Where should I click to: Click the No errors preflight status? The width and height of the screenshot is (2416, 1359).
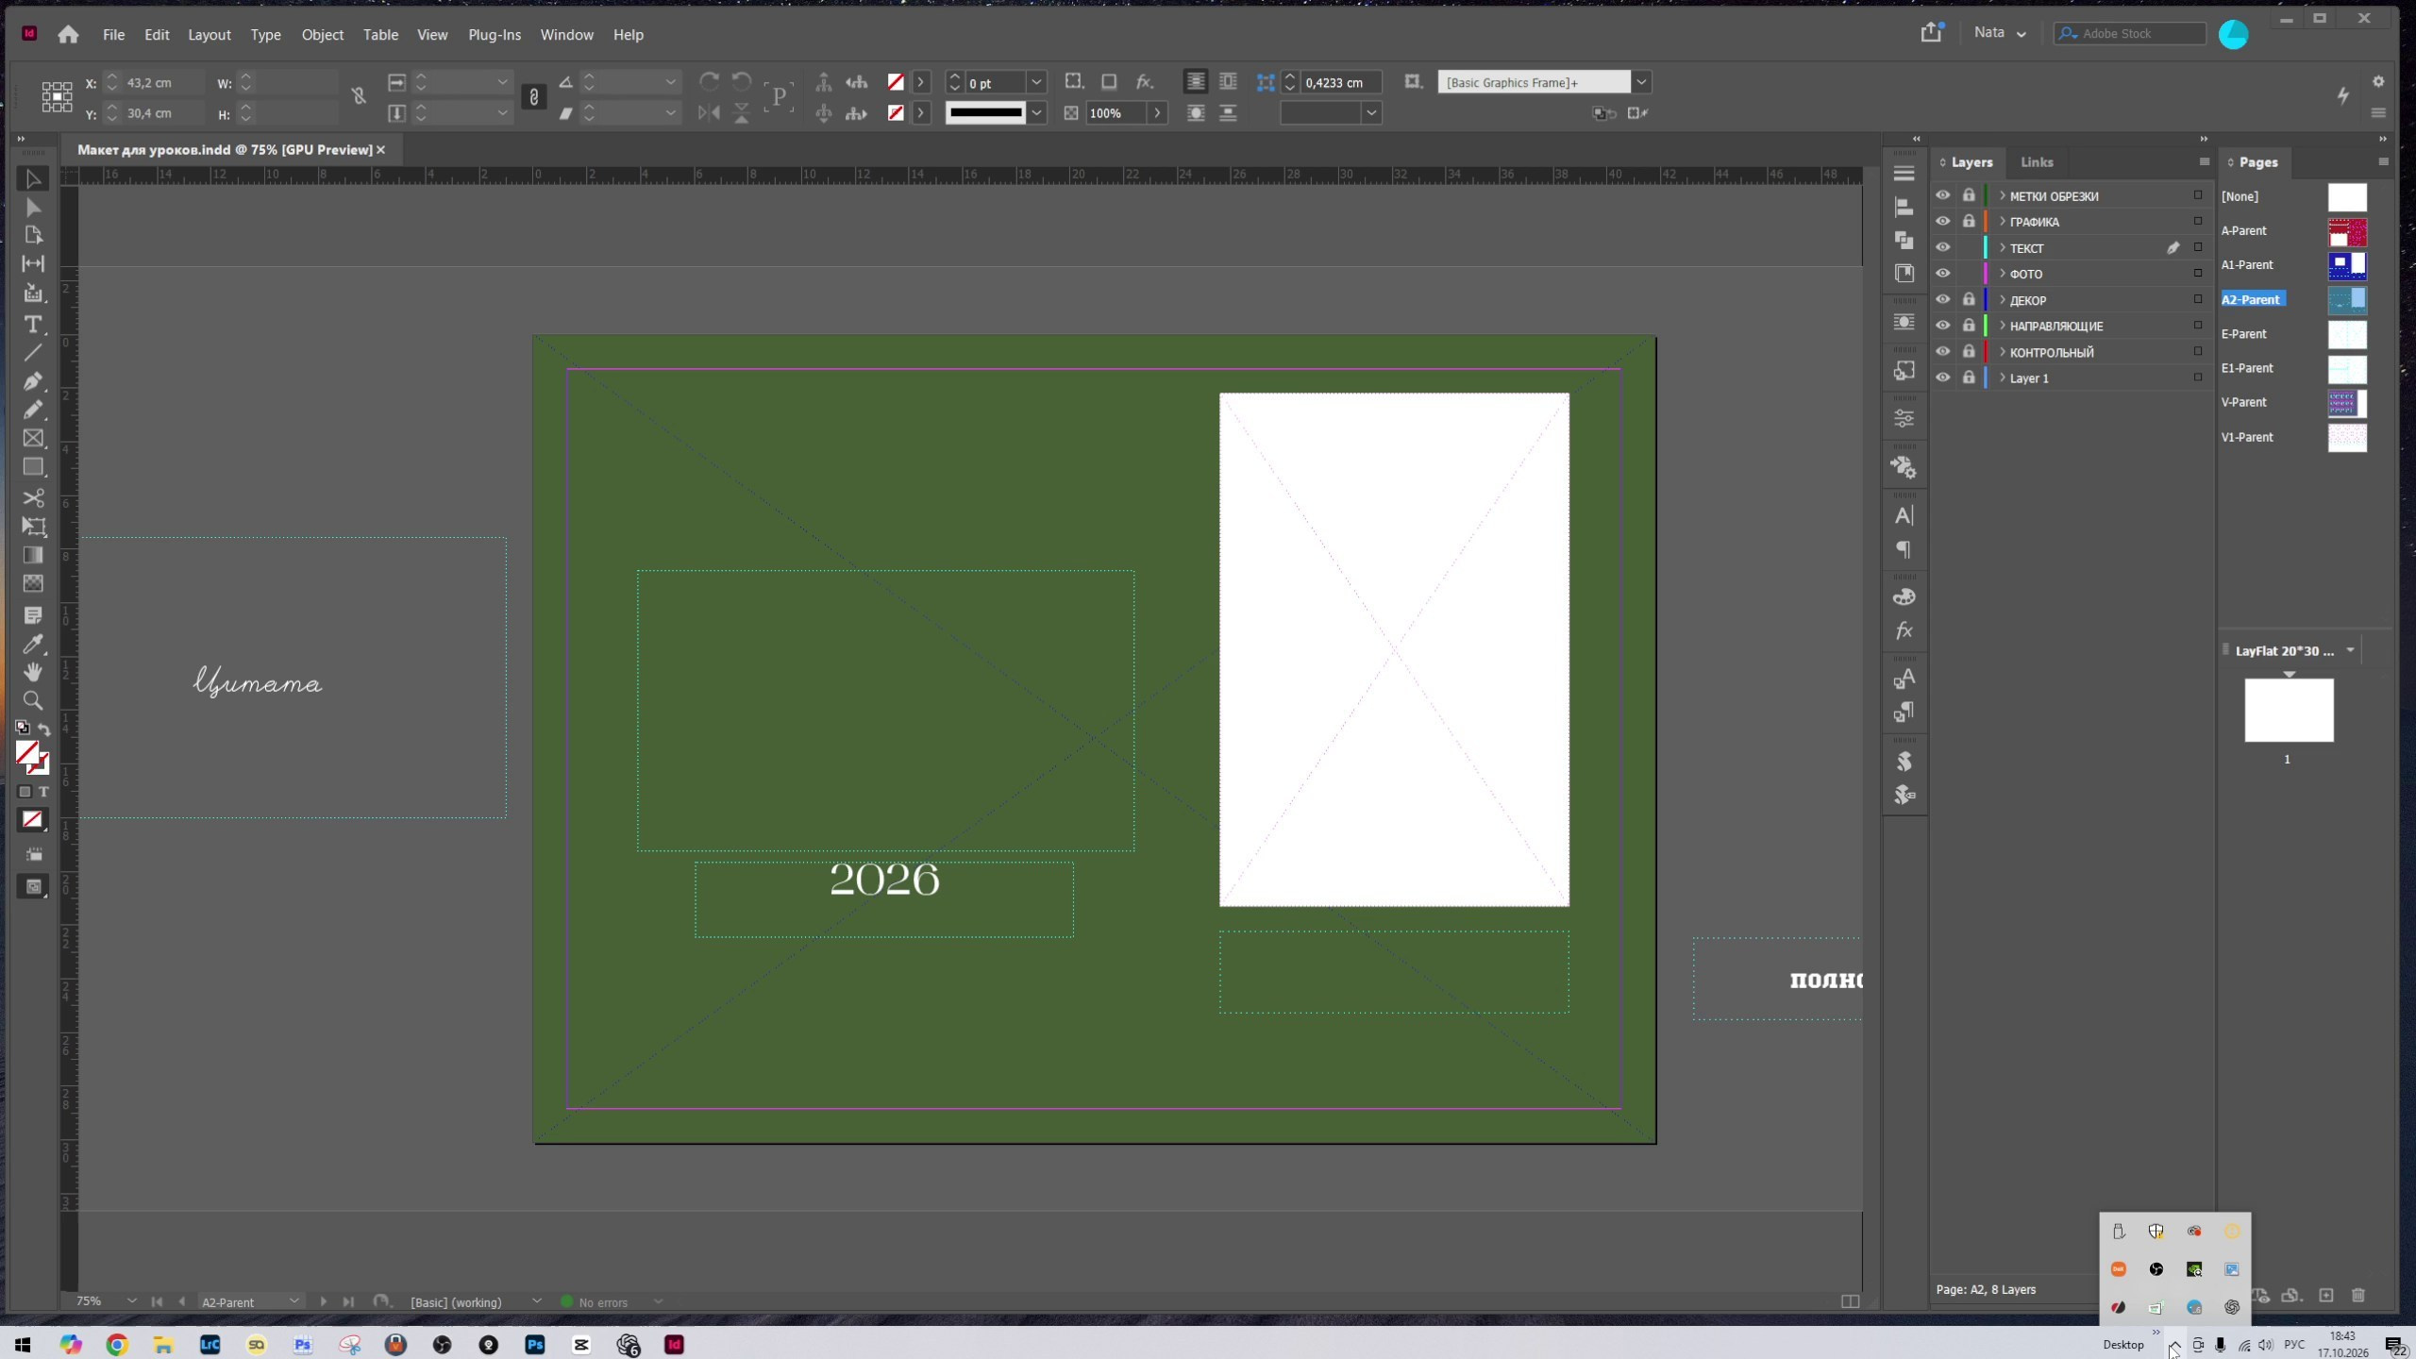(602, 1302)
